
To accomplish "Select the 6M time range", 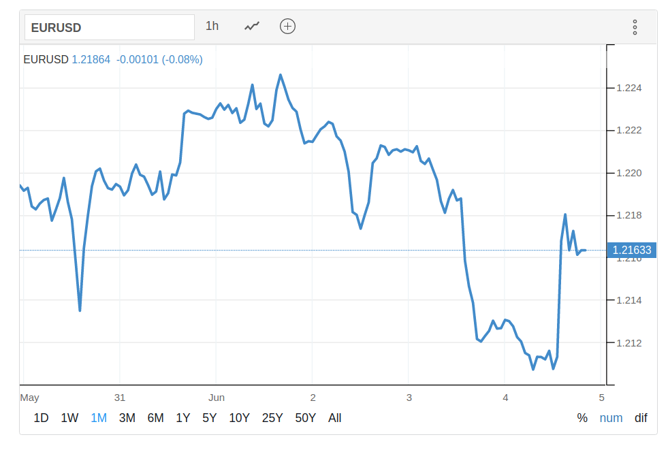I will 155,418.
